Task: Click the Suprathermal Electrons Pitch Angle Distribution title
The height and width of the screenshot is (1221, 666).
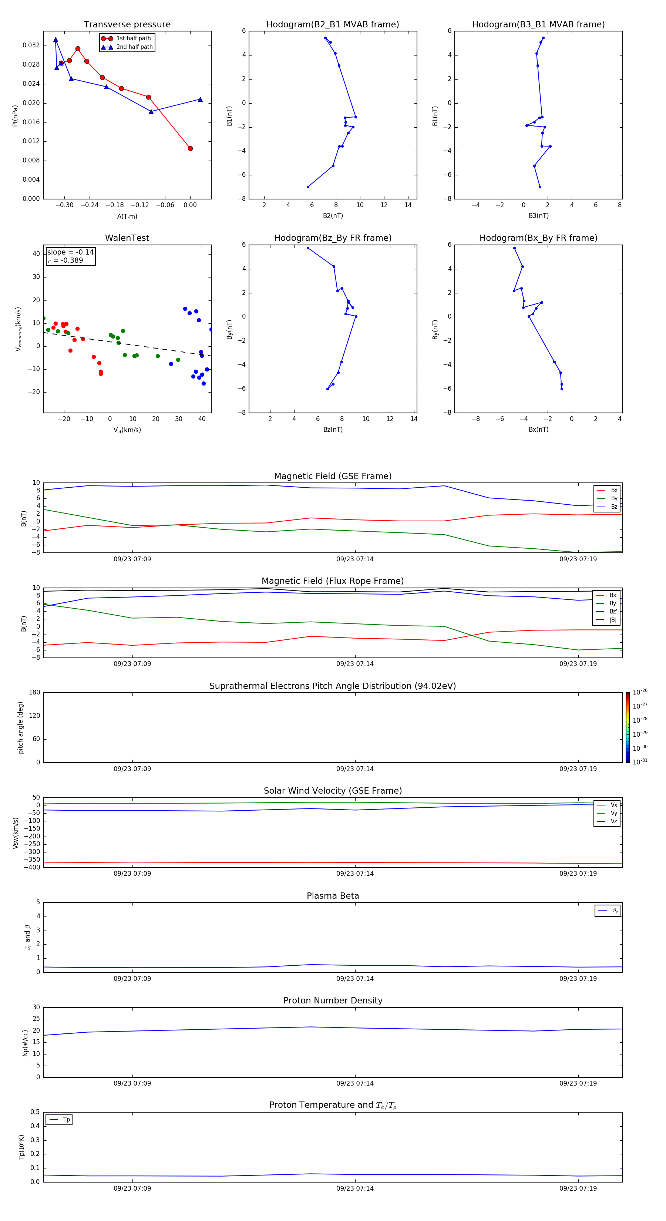Action: 333,686
